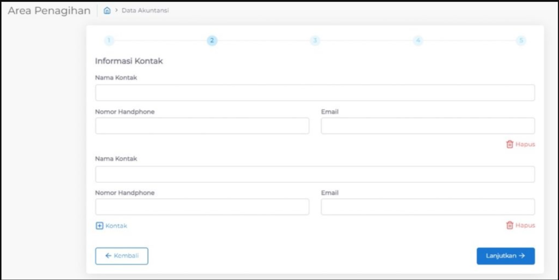Select step 4 in the progress indicator
The image size is (559, 280).
[418, 40]
